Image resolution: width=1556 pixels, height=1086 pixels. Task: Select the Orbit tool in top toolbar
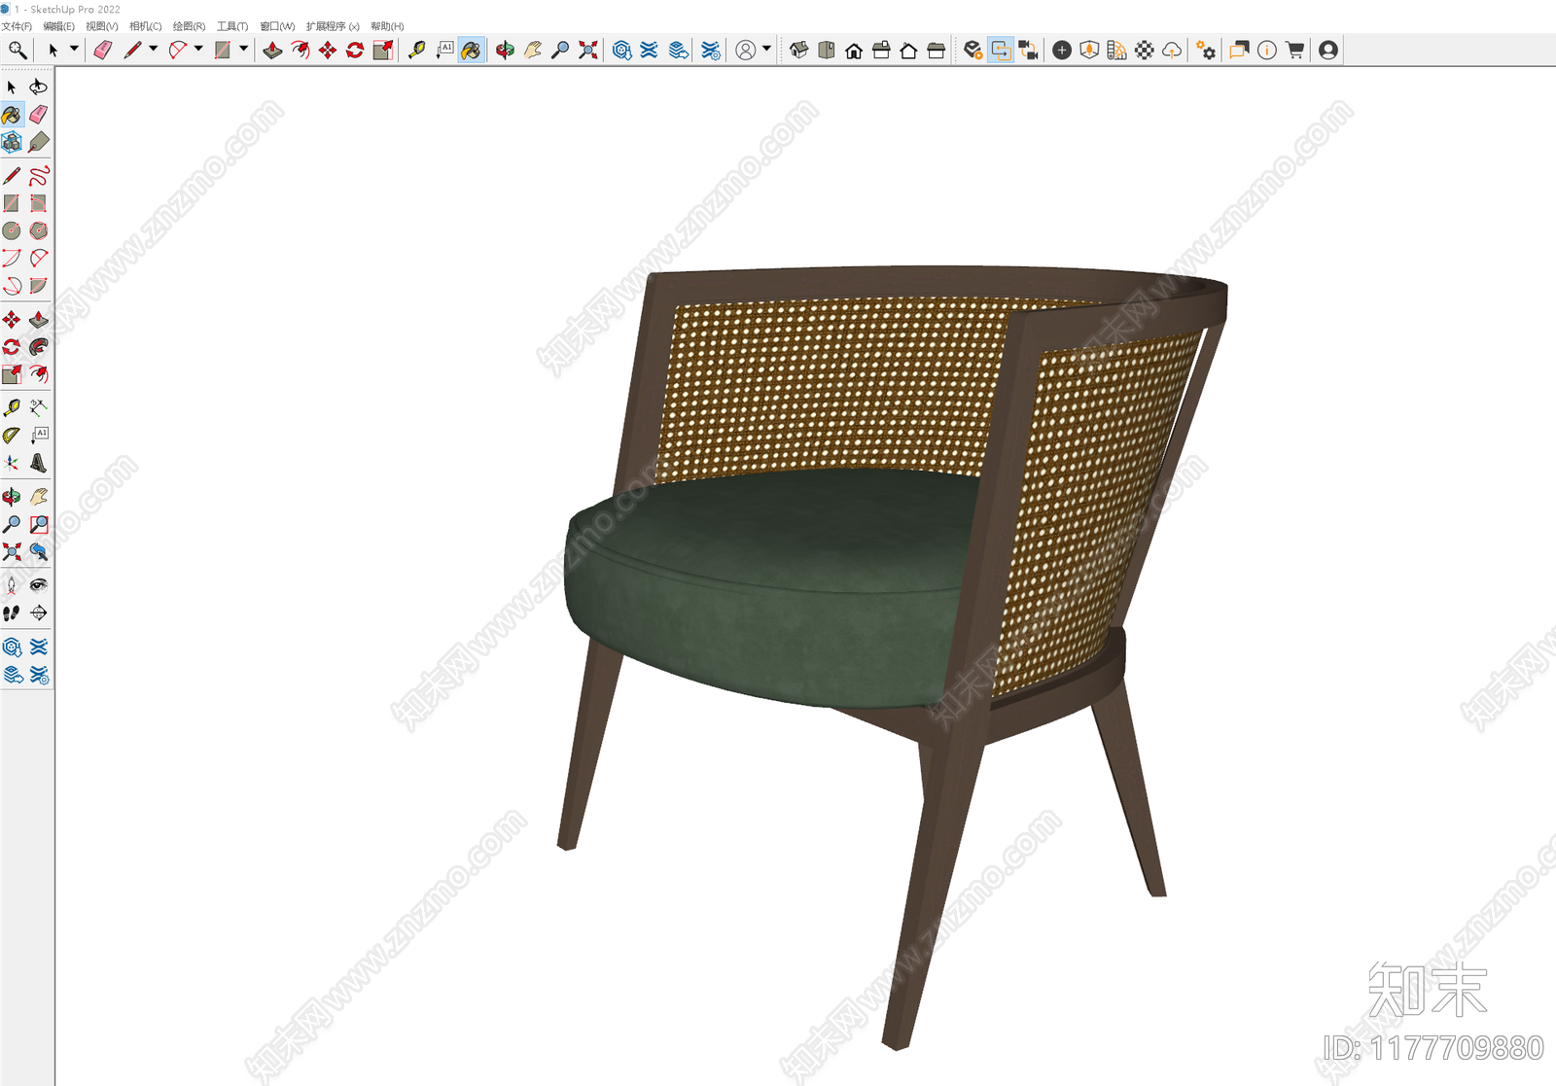coord(505,50)
